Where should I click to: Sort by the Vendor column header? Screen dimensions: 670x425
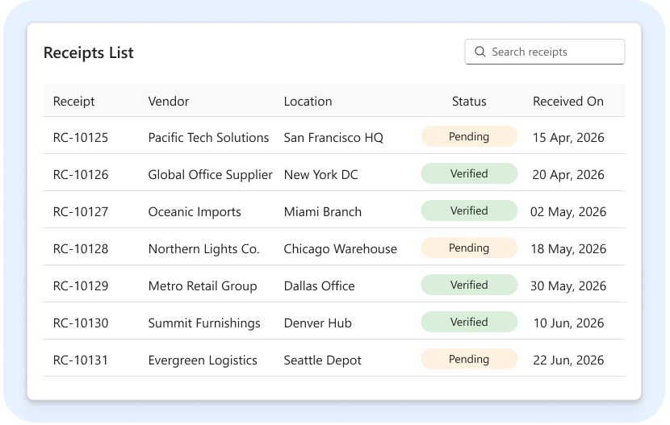(169, 101)
